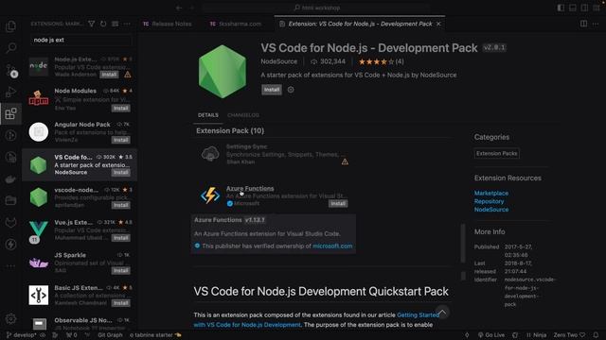Viewport: 606px width, 340px height.
Task: Open the Manage gear in activity bar
Action: (x=10, y=319)
